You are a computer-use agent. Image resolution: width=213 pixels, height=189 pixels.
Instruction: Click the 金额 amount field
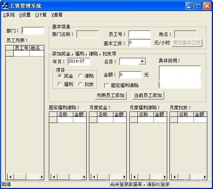131,75
